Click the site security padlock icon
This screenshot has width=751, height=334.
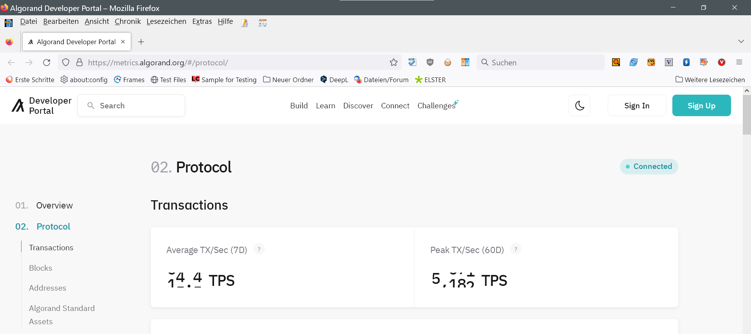click(79, 63)
